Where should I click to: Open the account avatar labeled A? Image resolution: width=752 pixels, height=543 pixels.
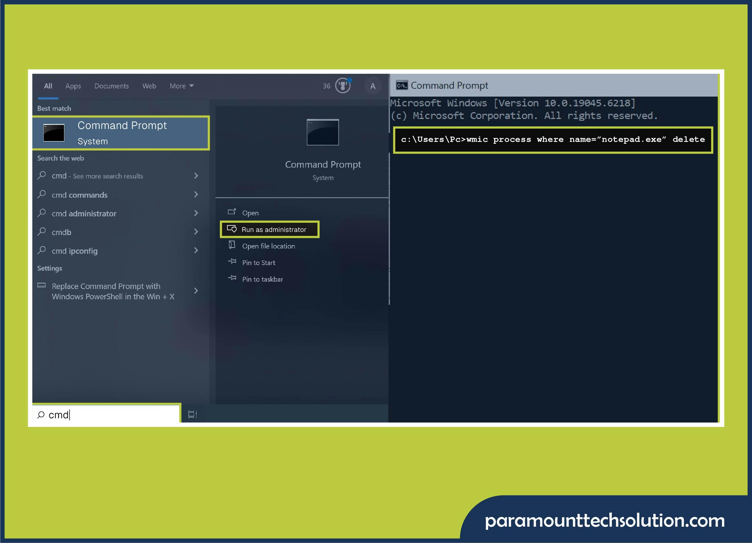pyautogui.click(x=373, y=86)
